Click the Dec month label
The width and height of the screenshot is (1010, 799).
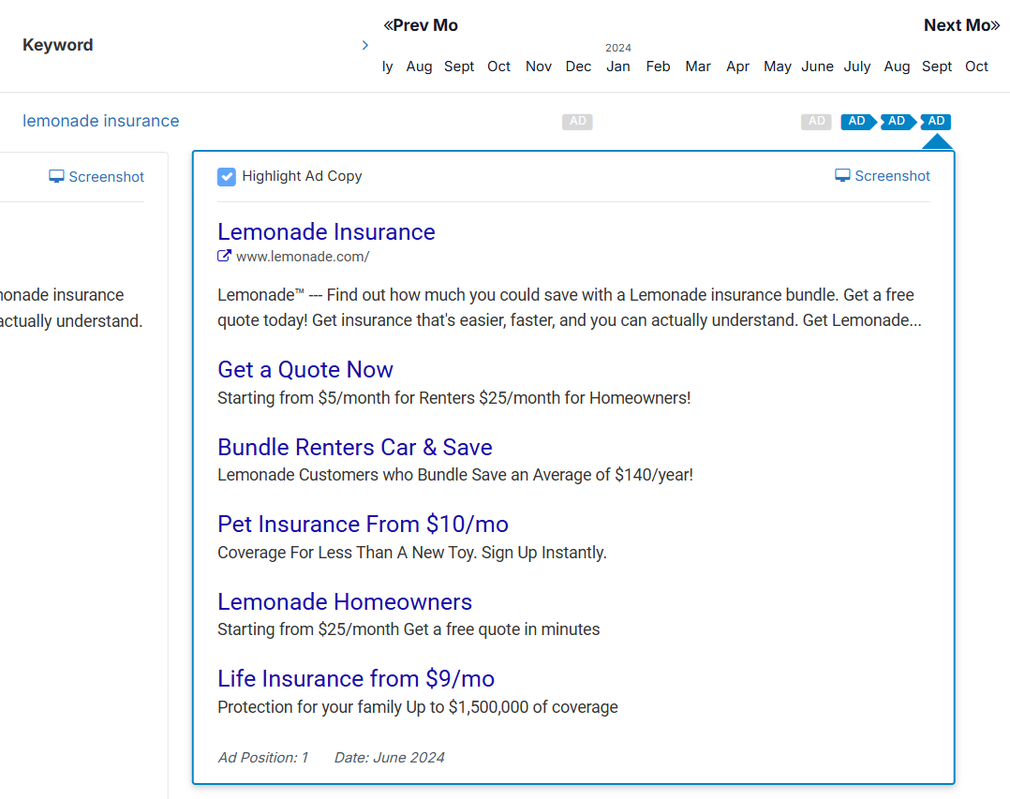coord(578,67)
